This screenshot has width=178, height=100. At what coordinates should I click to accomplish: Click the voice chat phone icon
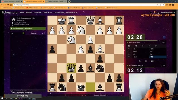click(43, 33)
